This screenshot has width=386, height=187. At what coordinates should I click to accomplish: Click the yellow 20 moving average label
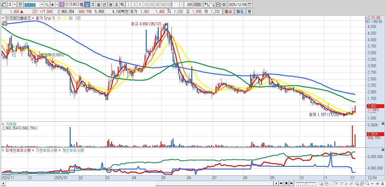tap(65, 18)
